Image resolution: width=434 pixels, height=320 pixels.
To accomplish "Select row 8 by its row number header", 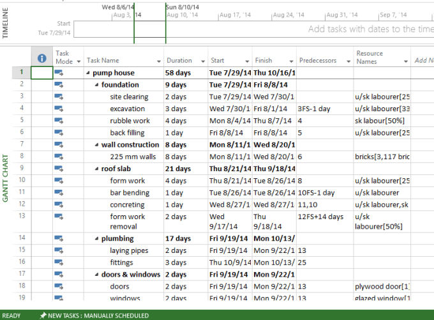I will click(x=22, y=156).
